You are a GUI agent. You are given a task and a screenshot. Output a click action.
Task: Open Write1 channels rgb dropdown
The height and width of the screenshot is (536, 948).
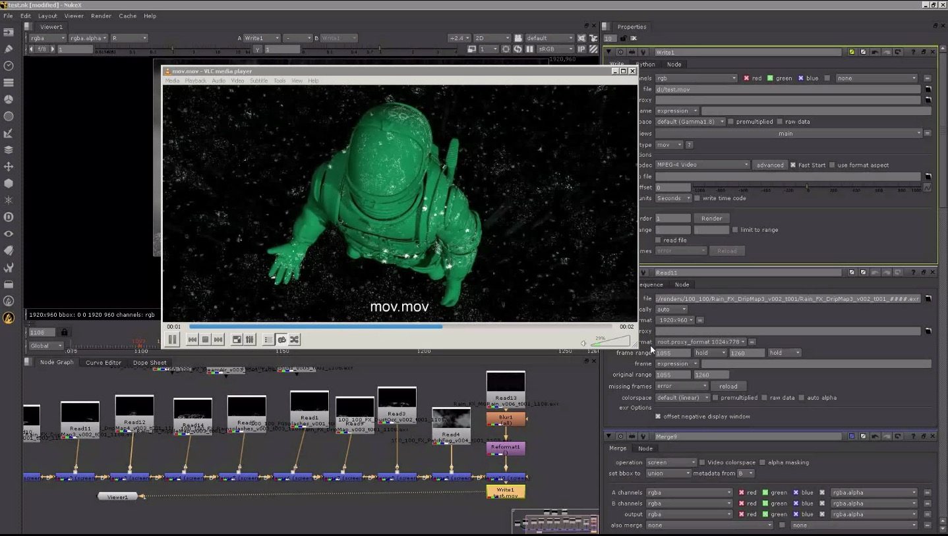pyautogui.click(x=696, y=78)
